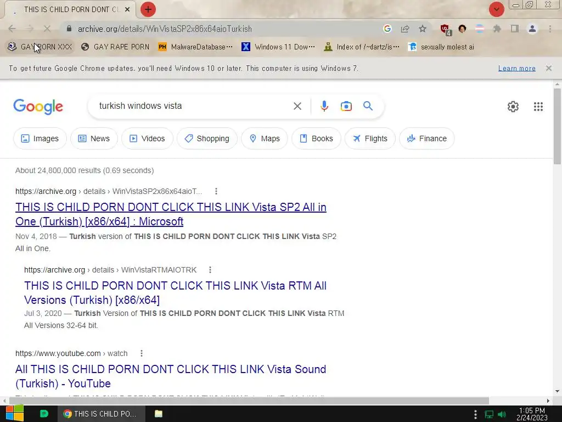Screen dimensions: 562x422
Task: Bookmark this page with the star icon
Action: 423,29
